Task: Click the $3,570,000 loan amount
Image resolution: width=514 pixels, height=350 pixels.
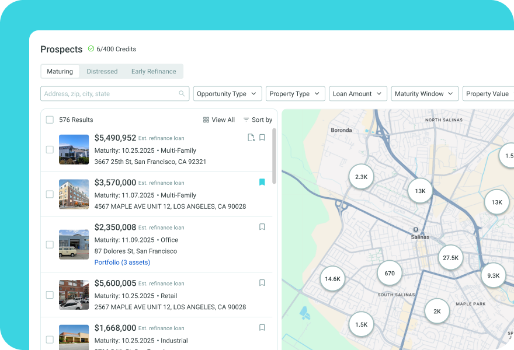Action: [115, 183]
